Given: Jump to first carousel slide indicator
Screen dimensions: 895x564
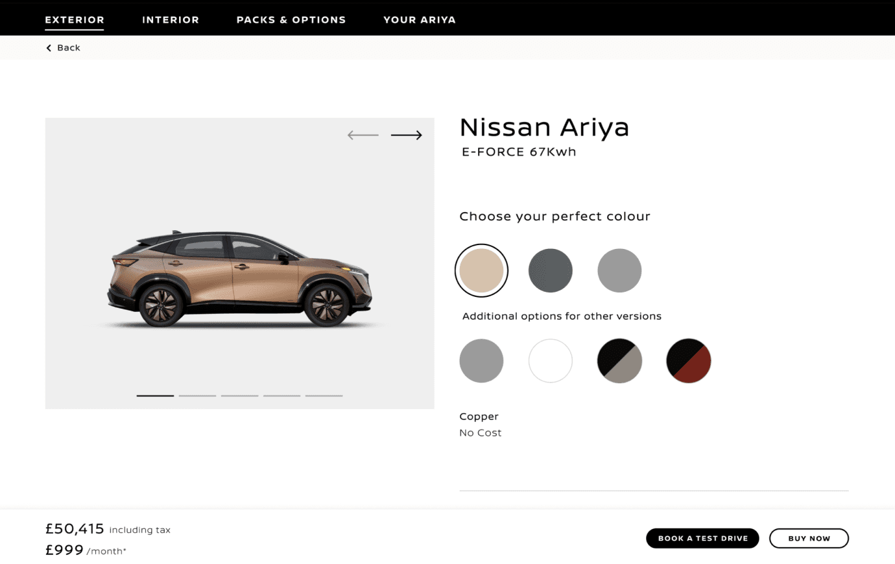Looking at the screenshot, I should [155, 395].
